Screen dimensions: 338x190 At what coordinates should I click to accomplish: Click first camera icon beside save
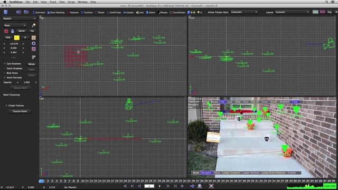click(x=18, y=12)
